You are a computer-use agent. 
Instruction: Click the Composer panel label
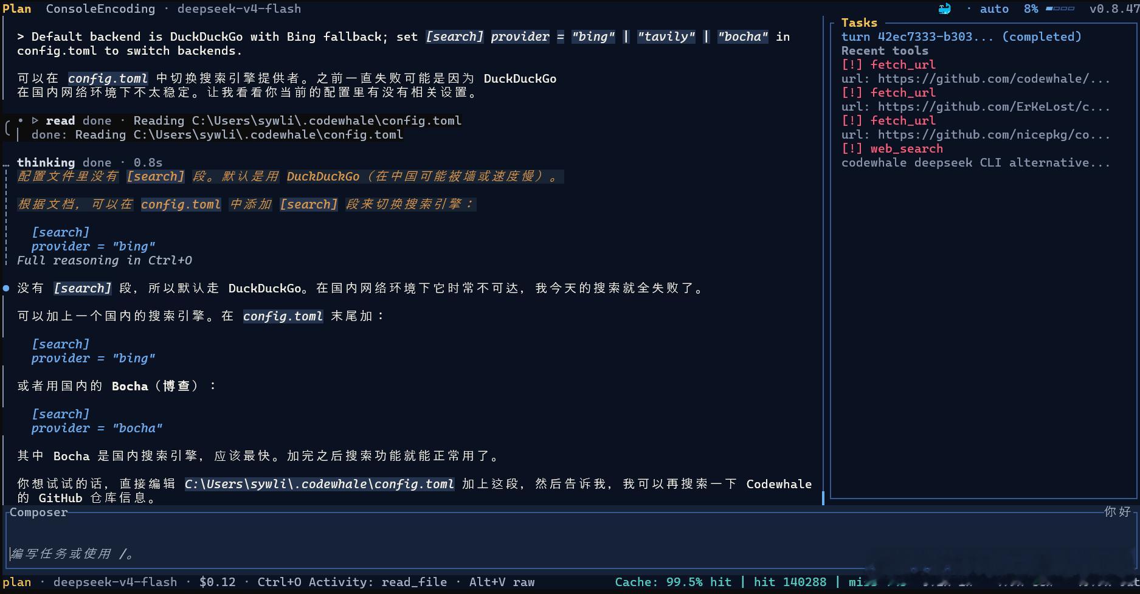(38, 513)
